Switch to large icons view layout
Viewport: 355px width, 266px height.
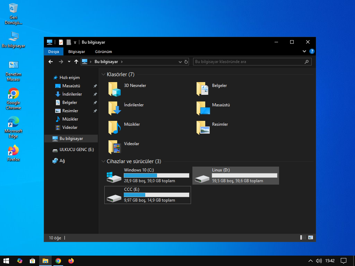(311, 238)
